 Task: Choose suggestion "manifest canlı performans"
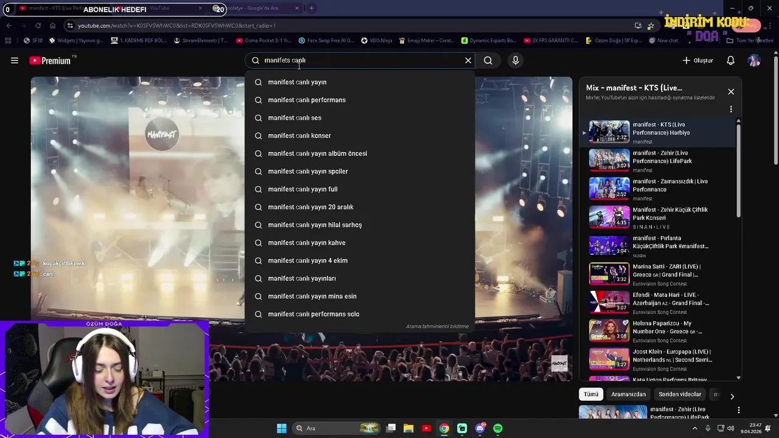coord(360,100)
